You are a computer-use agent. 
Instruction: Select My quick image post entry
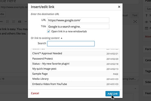pyautogui.click(x=75, y=69)
